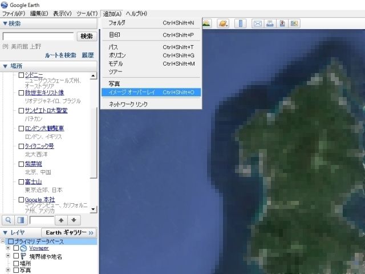The height and width of the screenshot is (274, 365).
Task: Click the magnifier icon below places list
Action: [x=8, y=220]
